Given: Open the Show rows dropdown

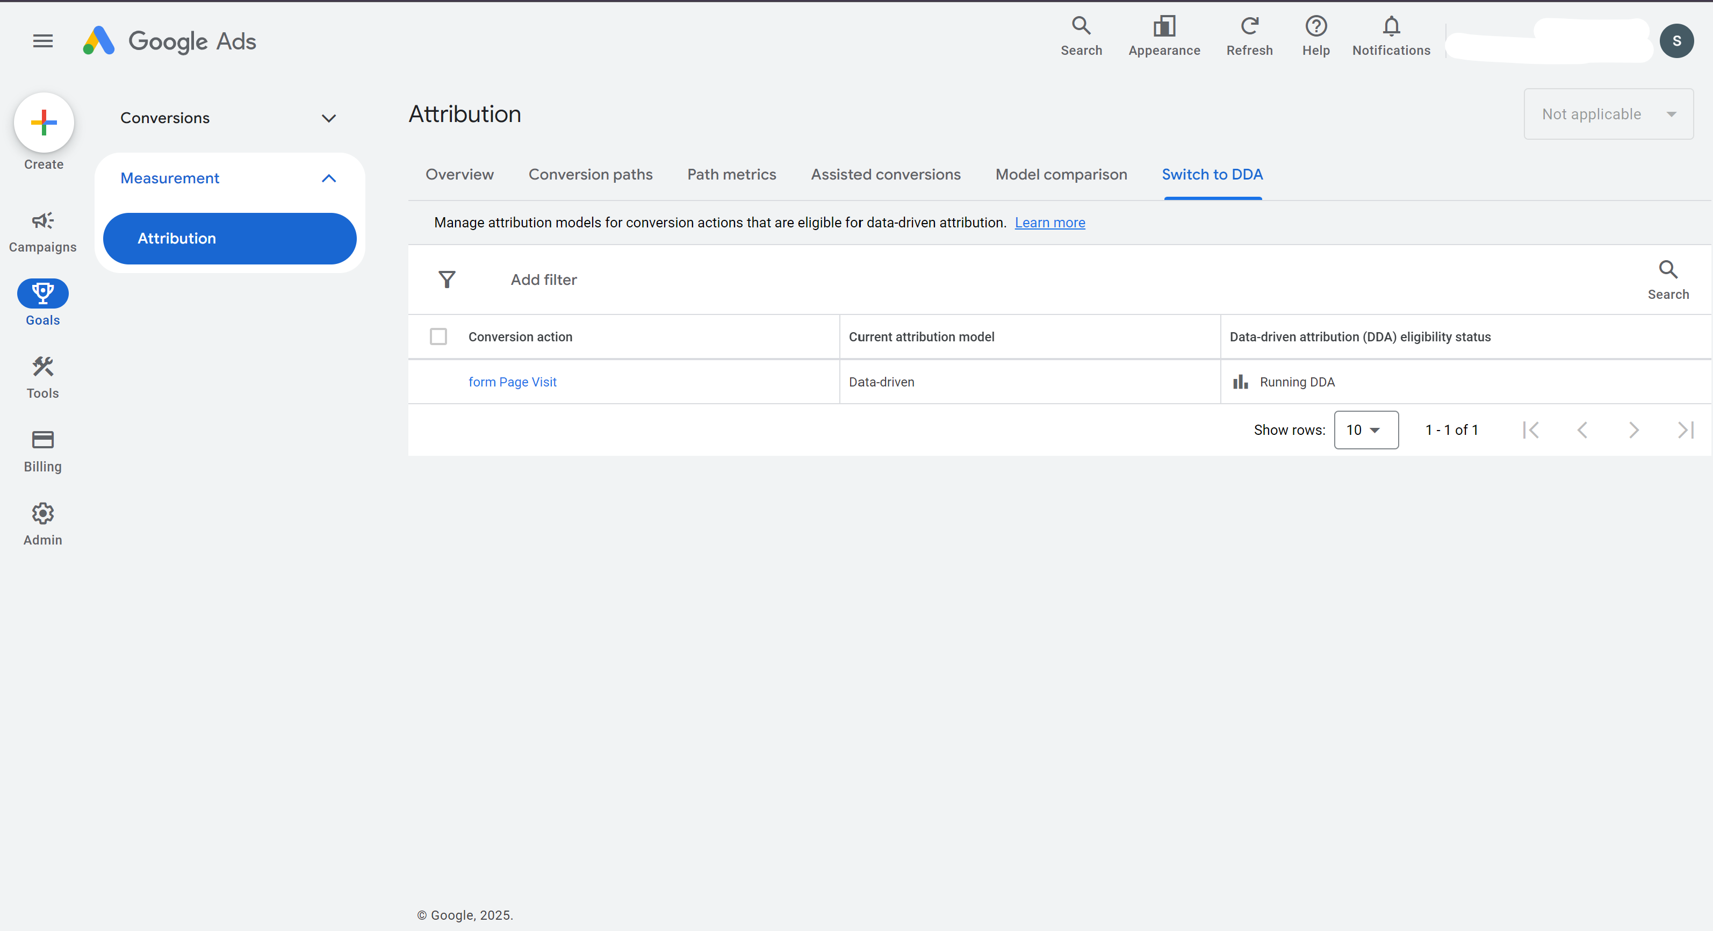Looking at the screenshot, I should pos(1366,430).
